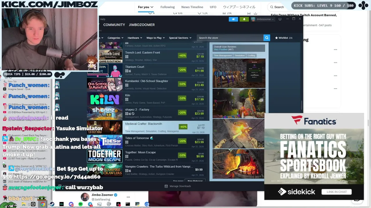Click the Steam Search the store field

230,38
